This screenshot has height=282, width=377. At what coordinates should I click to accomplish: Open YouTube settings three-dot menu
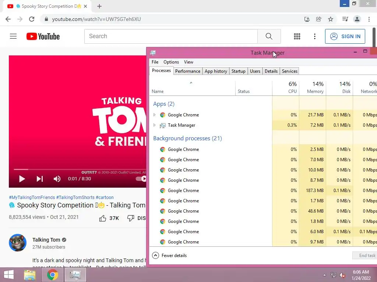click(x=314, y=36)
